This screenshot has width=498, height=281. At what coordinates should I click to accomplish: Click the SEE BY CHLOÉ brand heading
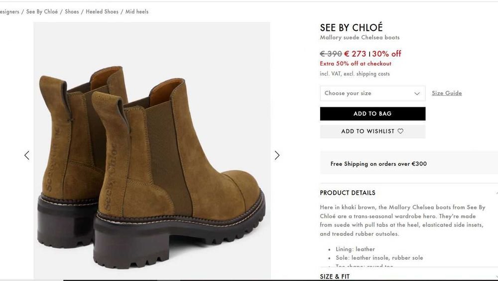(x=351, y=28)
